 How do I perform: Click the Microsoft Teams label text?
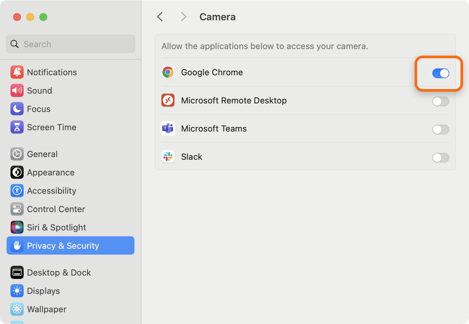214,129
